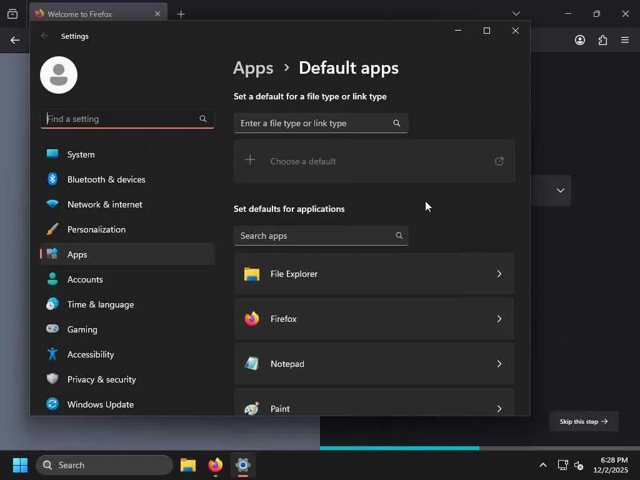Open the clock and date flyout
640x480 pixels.
tap(611, 465)
